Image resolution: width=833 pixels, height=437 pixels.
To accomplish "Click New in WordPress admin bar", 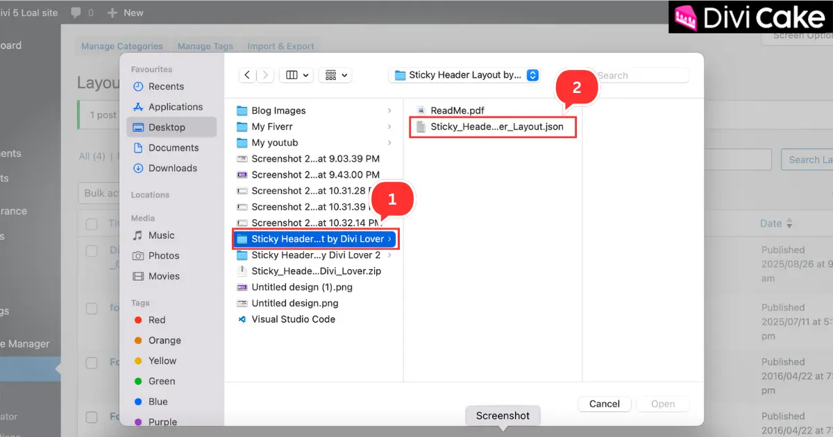I will pos(126,12).
